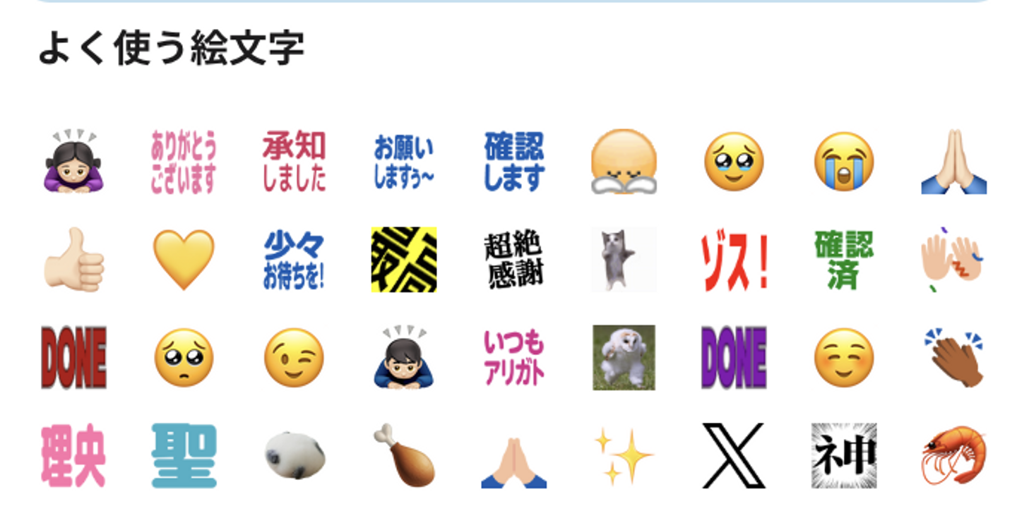Select the pink ありがとうございます sticker
This screenshot has height=523, width=1017.
tap(184, 162)
